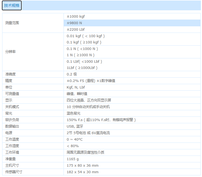Screen dimensions: 202x177
Task: Click the ±2200 Lbf range value
Action: 76,30
